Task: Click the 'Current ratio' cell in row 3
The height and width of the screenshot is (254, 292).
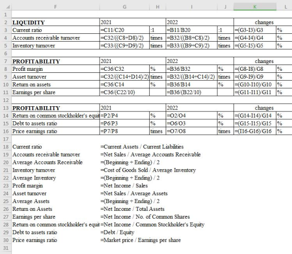Action: pos(55,30)
